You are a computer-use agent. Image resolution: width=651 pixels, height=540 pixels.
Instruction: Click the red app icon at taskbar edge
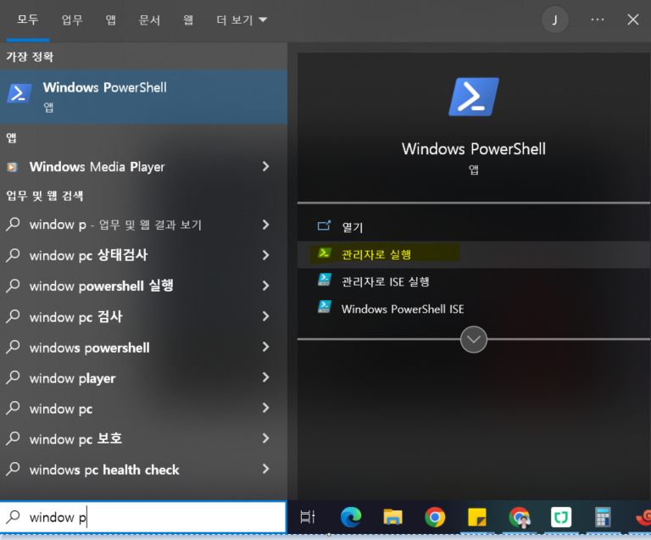[643, 517]
